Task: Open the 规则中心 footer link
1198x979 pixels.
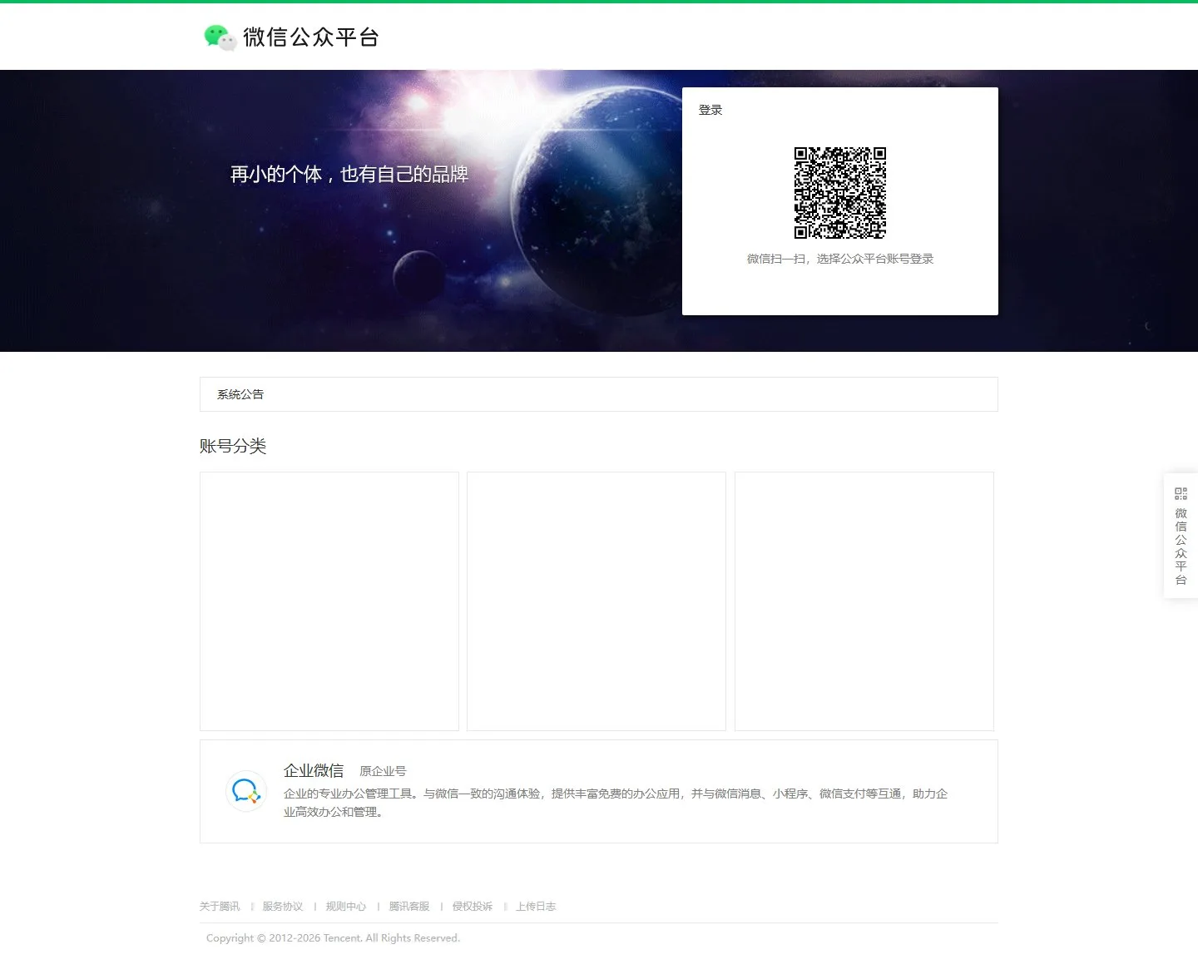Action: click(346, 907)
